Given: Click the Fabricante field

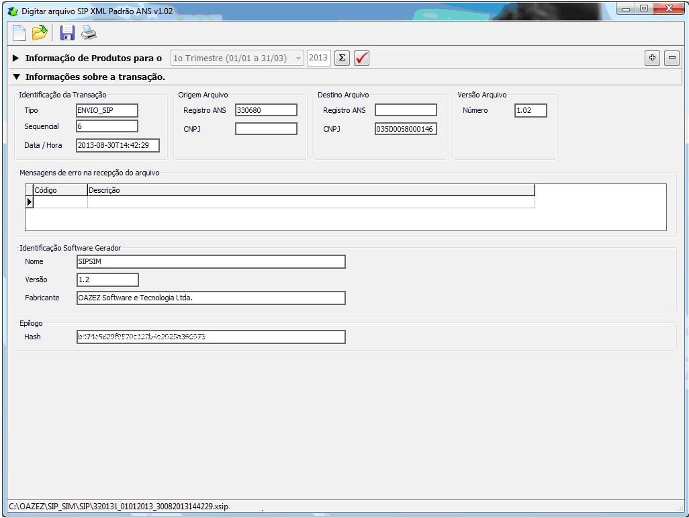Looking at the screenshot, I should [211, 298].
